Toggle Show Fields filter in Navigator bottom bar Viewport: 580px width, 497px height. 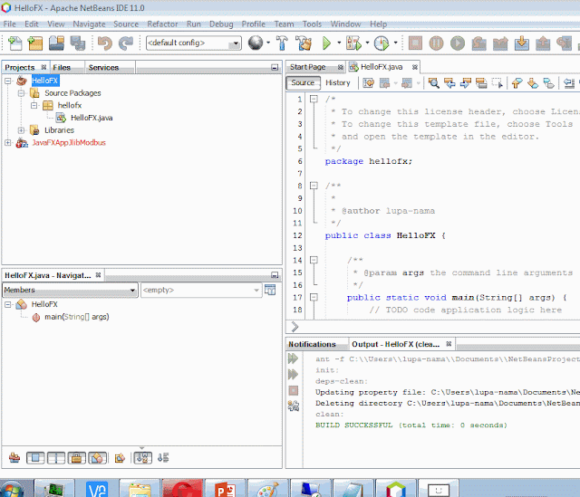pos(35,458)
